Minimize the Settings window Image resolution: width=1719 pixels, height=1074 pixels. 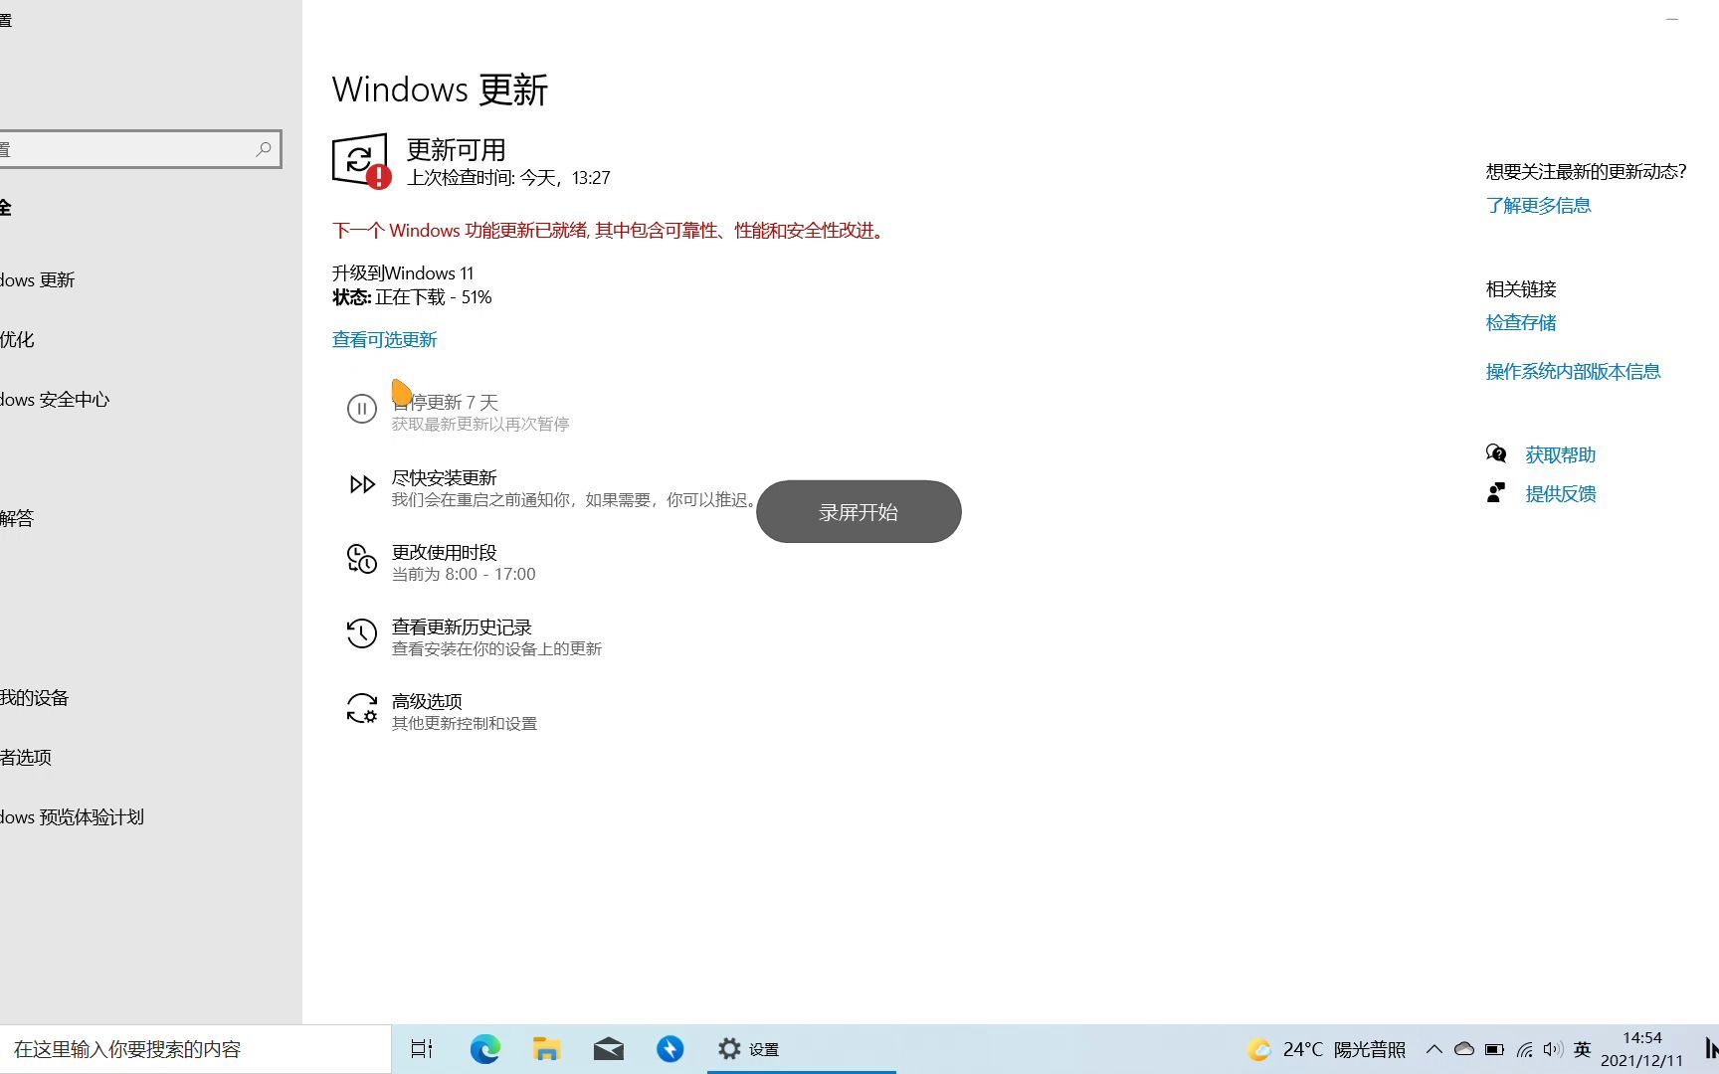point(1672,19)
